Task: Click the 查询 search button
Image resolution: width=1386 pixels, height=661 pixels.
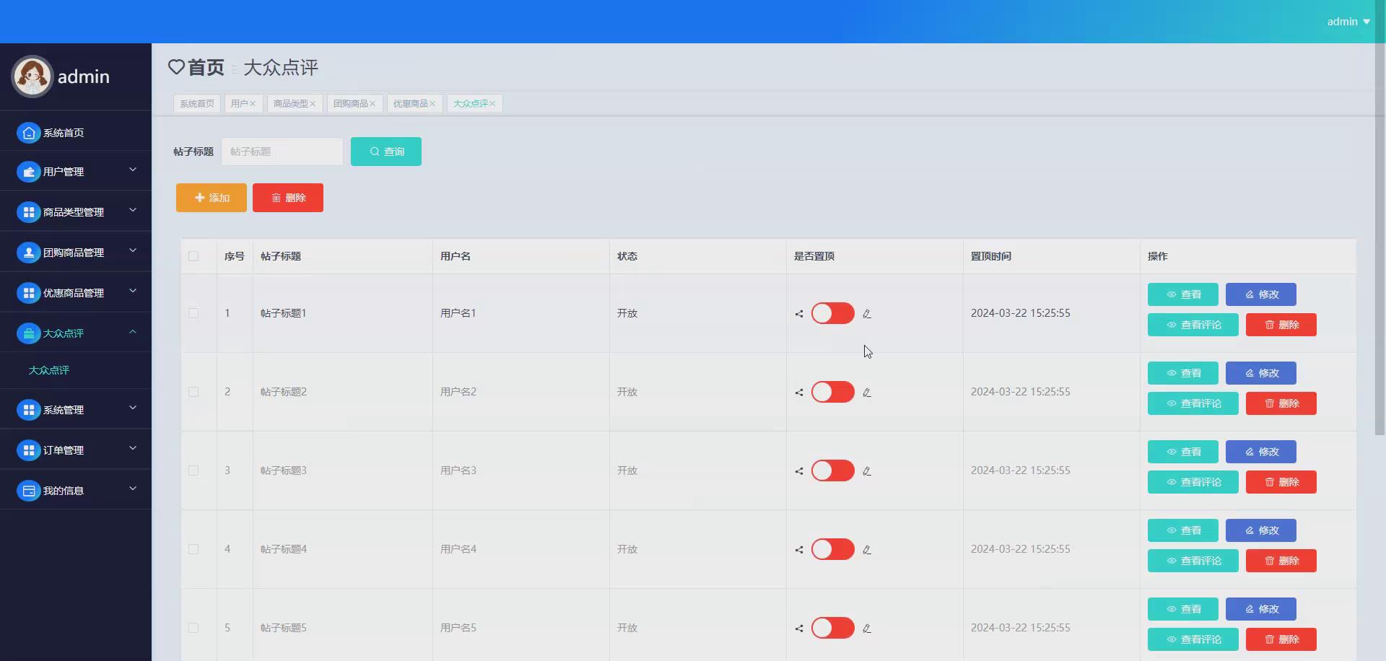Action: [386, 152]
